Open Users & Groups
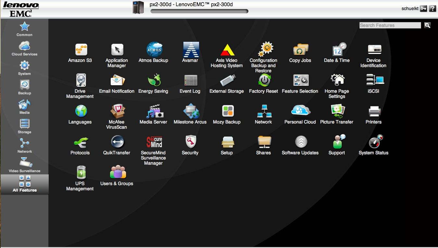The width and height of the screenshot is (438, 248). coord(117,173)
